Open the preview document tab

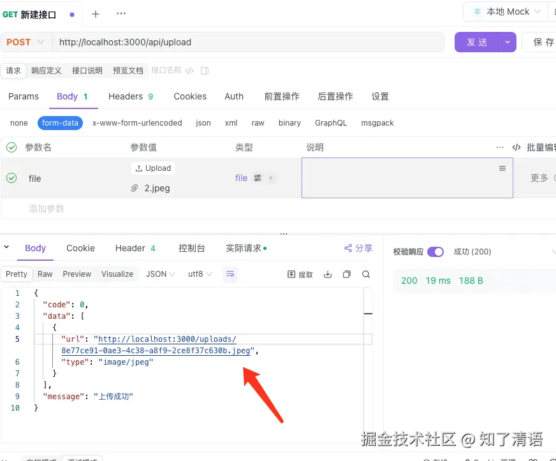coord(128,71)
